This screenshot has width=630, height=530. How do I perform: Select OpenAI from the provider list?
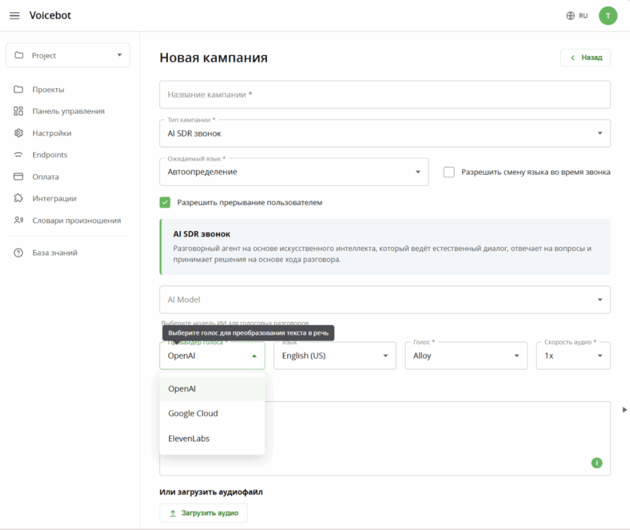(x=212, y=389)
